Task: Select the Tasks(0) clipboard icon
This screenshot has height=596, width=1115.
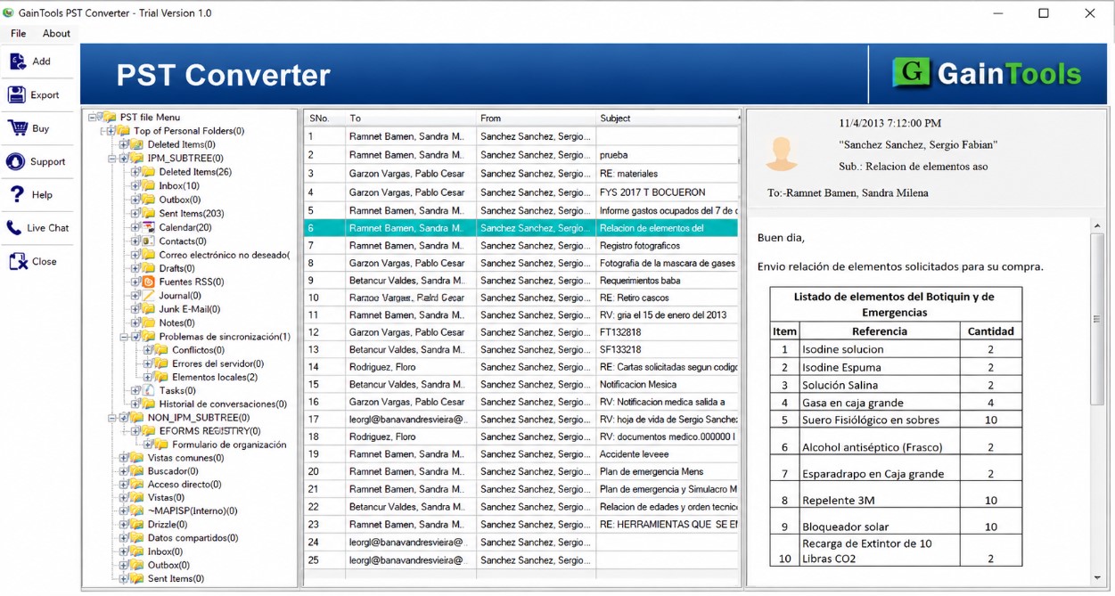Action: point(149,390)
